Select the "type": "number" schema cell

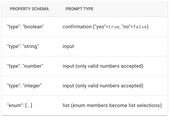point(25,66)
